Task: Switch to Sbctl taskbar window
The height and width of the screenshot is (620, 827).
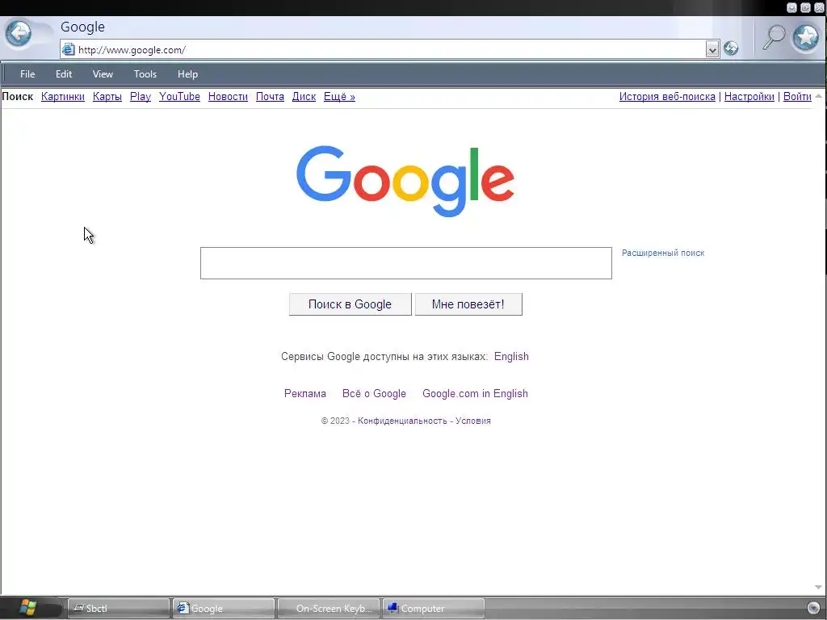Action: tap(119, 609)
